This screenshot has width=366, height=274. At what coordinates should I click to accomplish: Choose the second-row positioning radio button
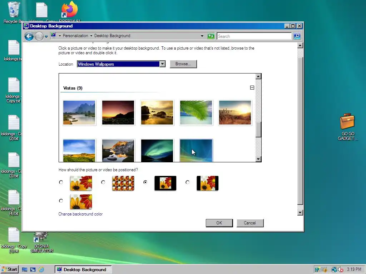(61, 201)
